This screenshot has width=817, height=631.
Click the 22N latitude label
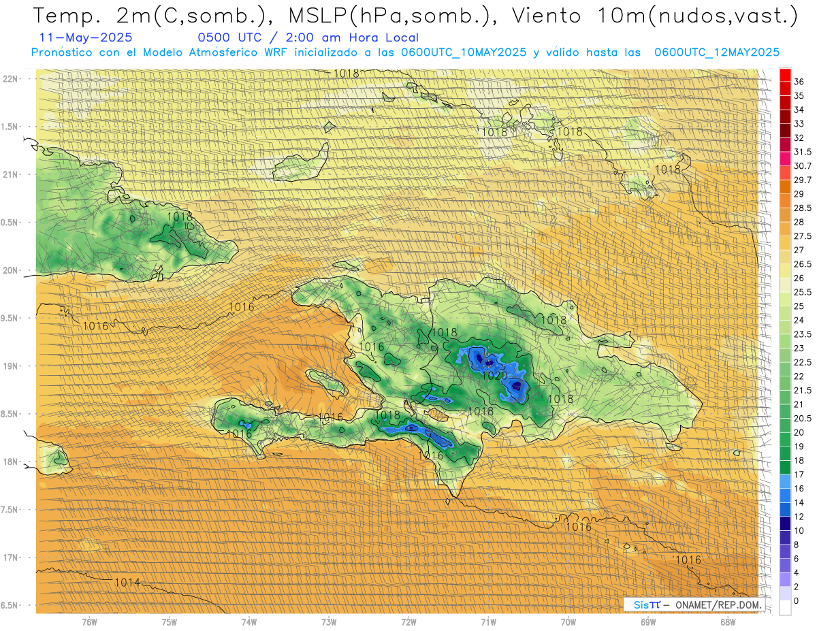(10, 78)
